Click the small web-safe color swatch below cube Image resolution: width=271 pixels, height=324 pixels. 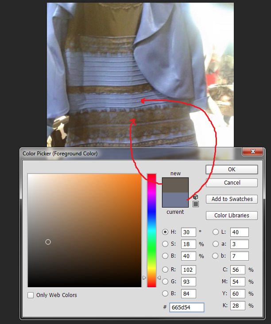coord(196,204)
